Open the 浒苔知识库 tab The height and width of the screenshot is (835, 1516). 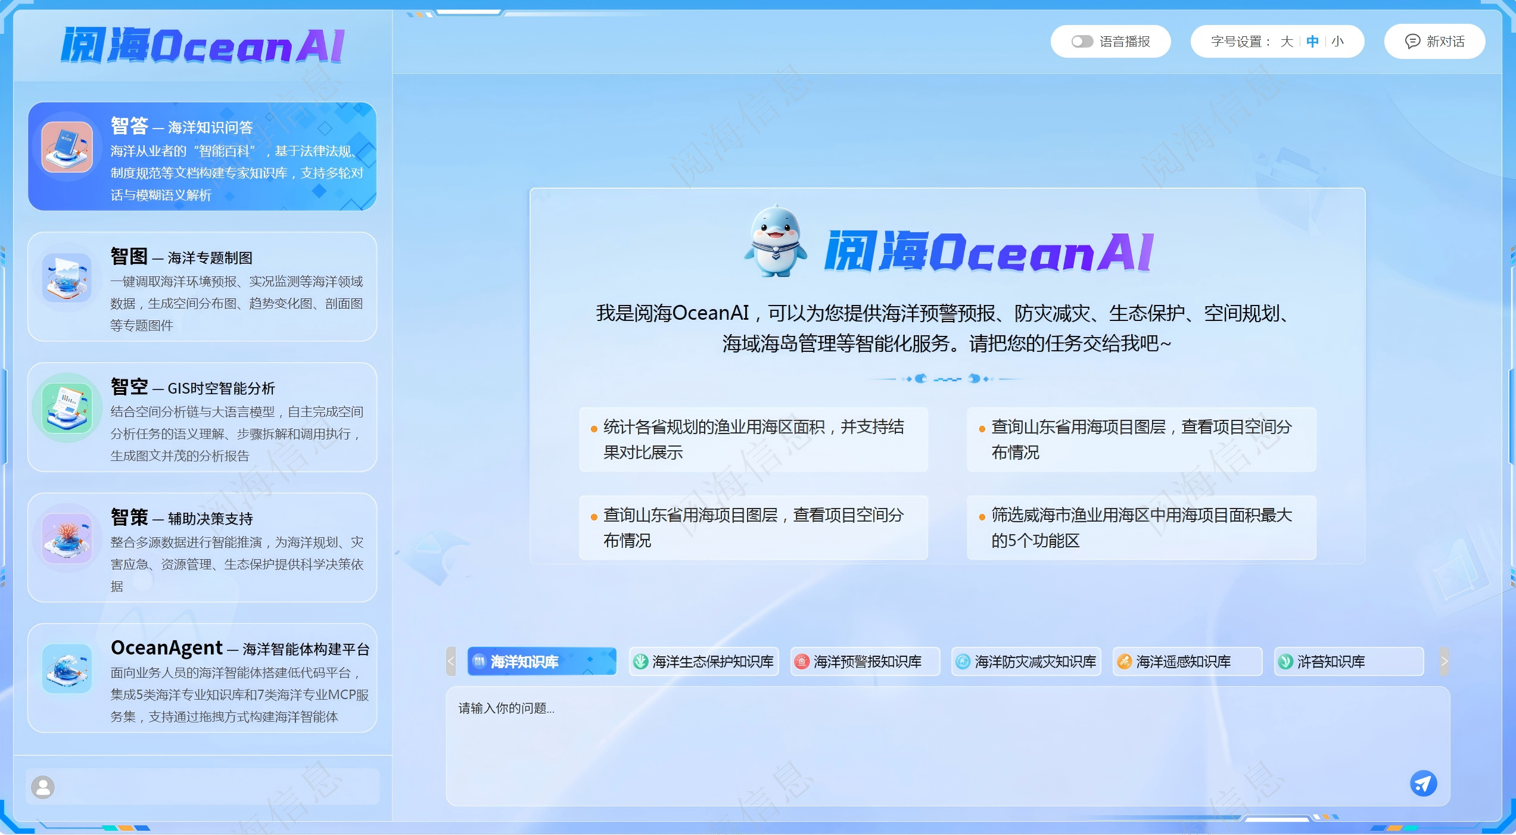(x=1349, y=661)
